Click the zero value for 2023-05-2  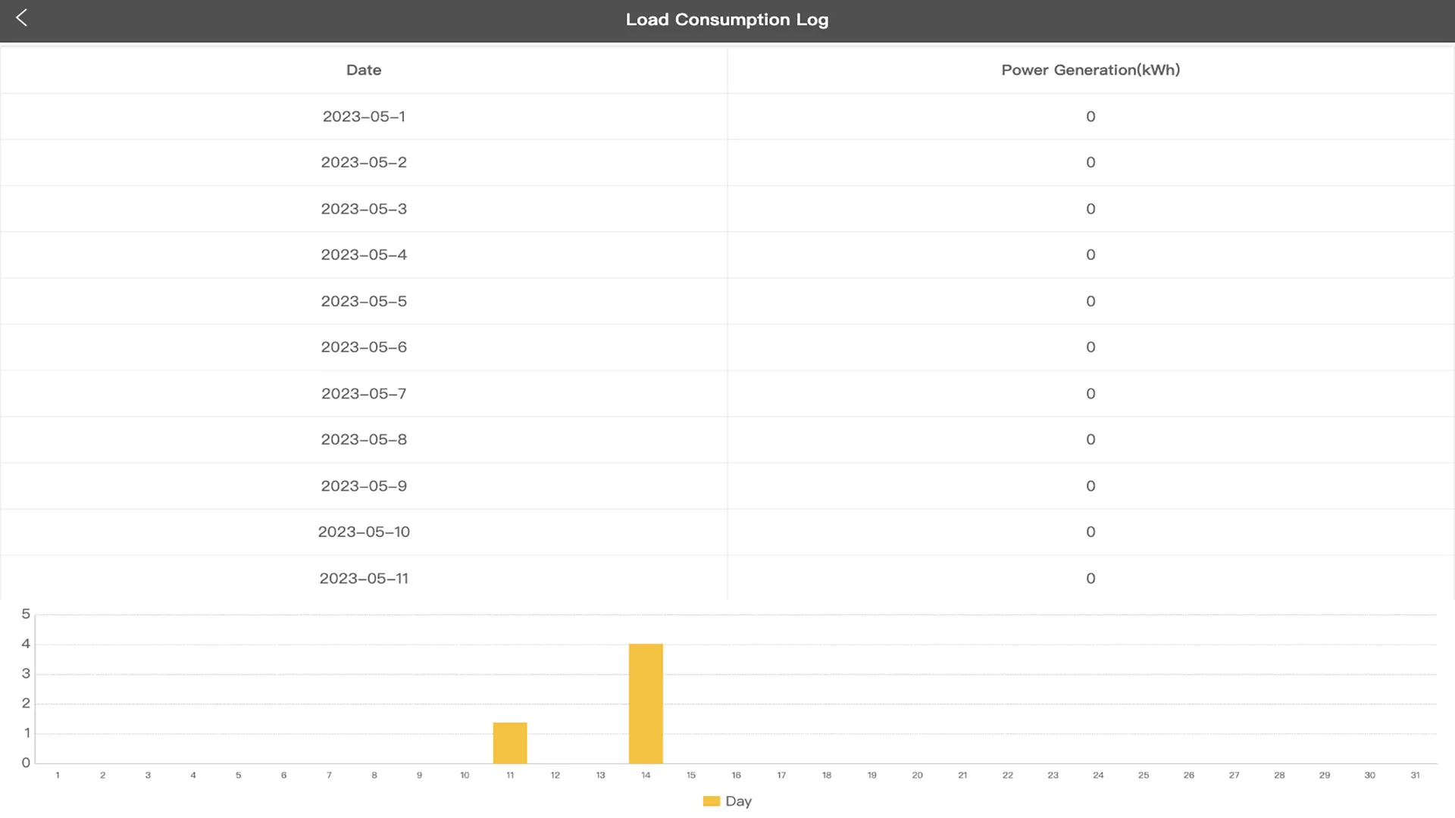pos(1090,162)
